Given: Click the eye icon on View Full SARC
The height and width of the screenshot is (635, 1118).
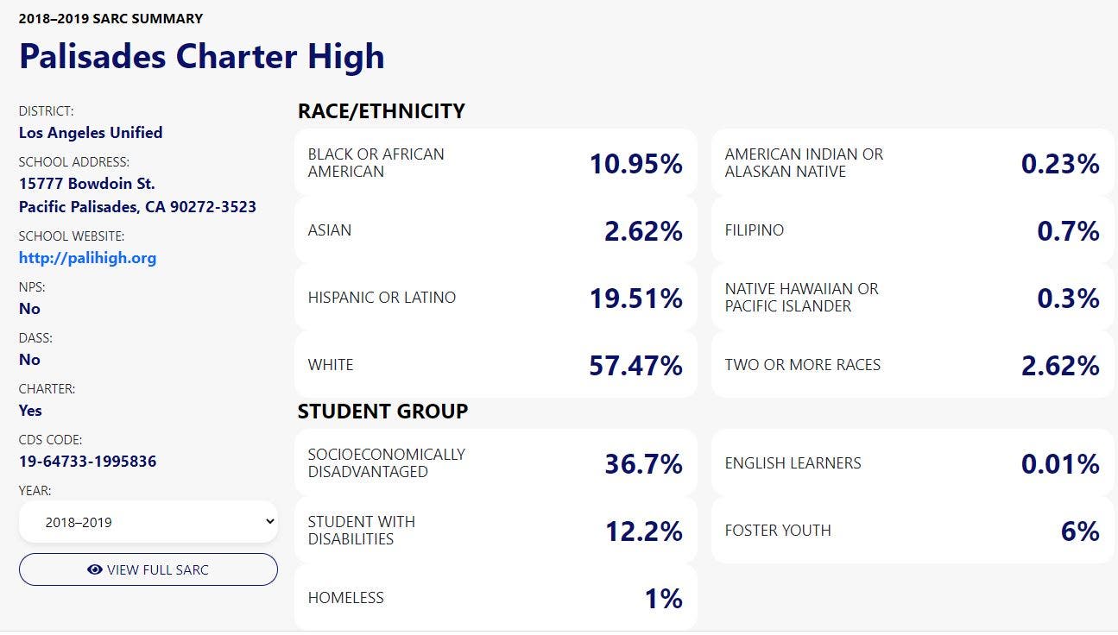Looking at the screenshot, I should click(95, 569).
